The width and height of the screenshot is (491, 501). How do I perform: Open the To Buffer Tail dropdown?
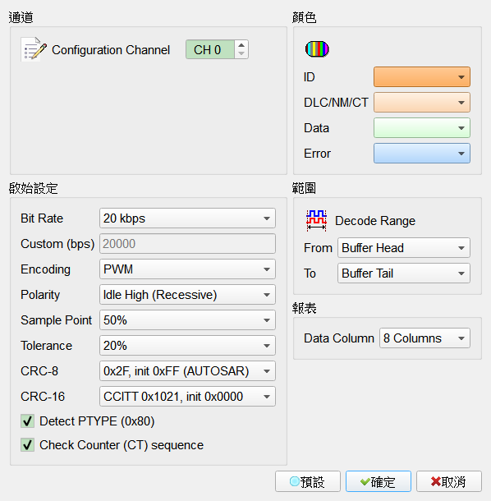[x=404, y=273]
